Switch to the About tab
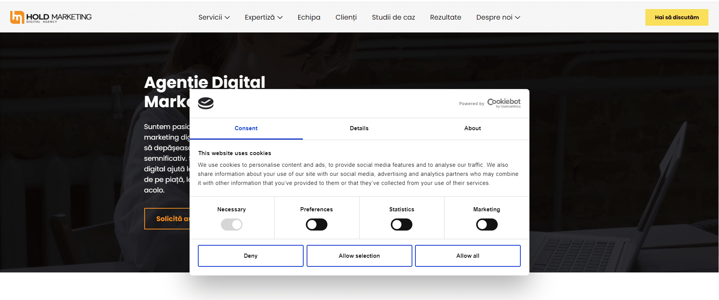719x300 pixels. pos(472,129)
